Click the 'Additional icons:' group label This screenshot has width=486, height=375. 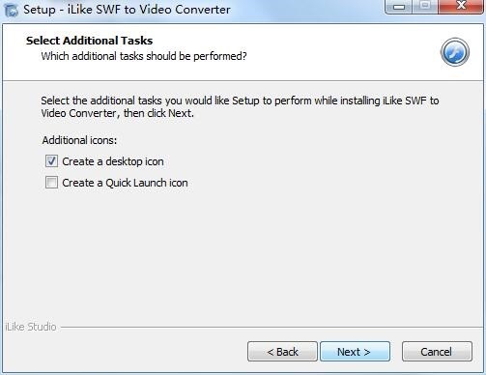[x=79, y=140]
